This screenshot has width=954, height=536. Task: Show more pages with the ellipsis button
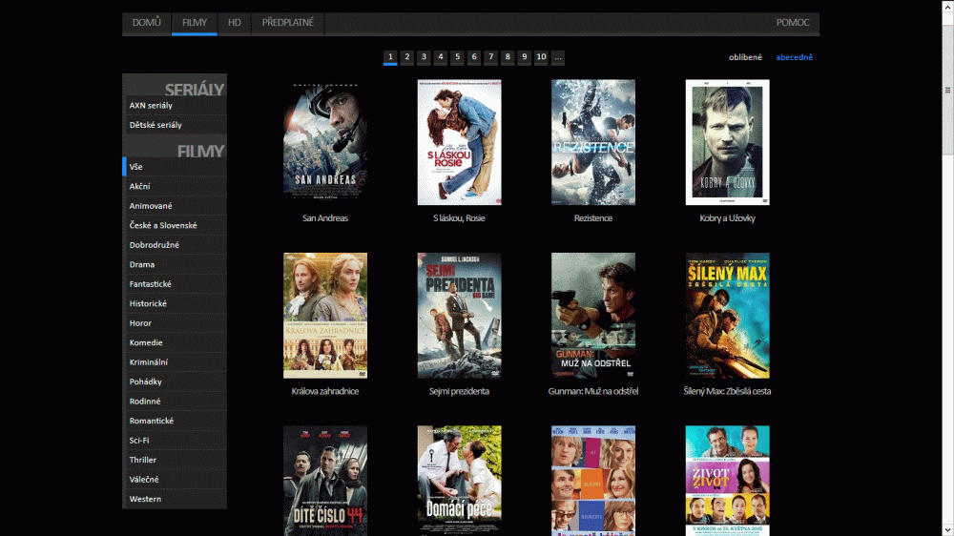tap(558, 57)
